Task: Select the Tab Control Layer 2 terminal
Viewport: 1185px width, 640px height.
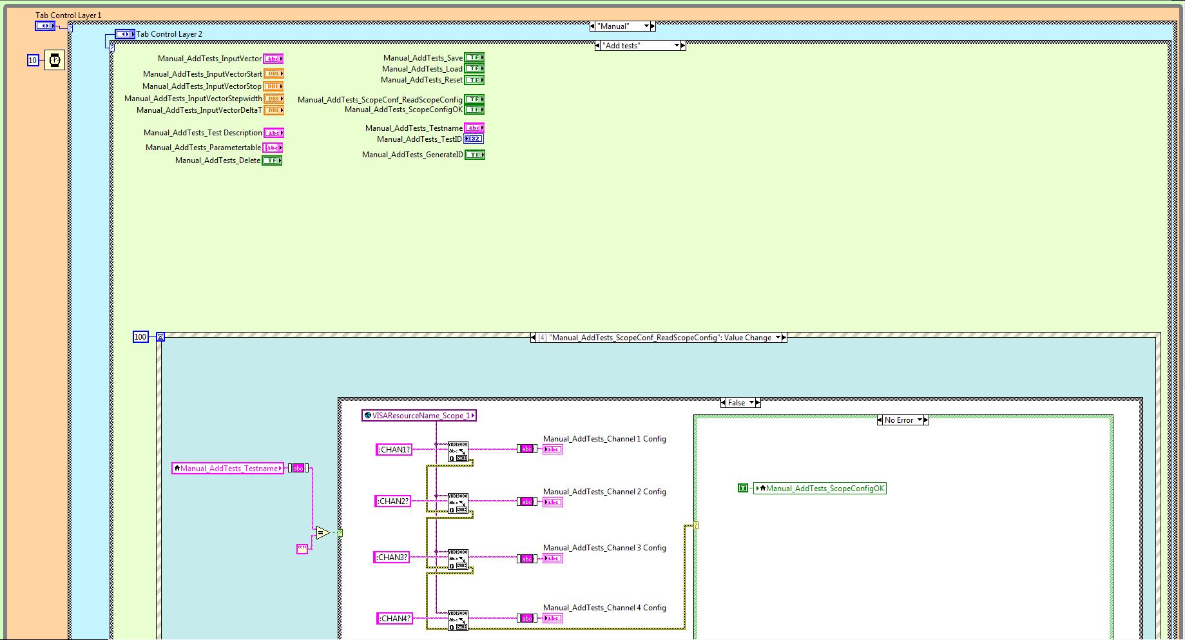Action: click(x=124, y=34)
